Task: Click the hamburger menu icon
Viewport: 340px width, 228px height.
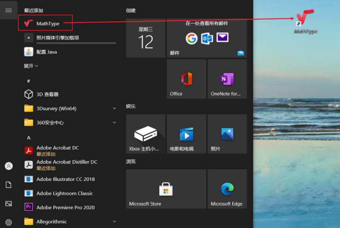Action: tap(8, 10)
